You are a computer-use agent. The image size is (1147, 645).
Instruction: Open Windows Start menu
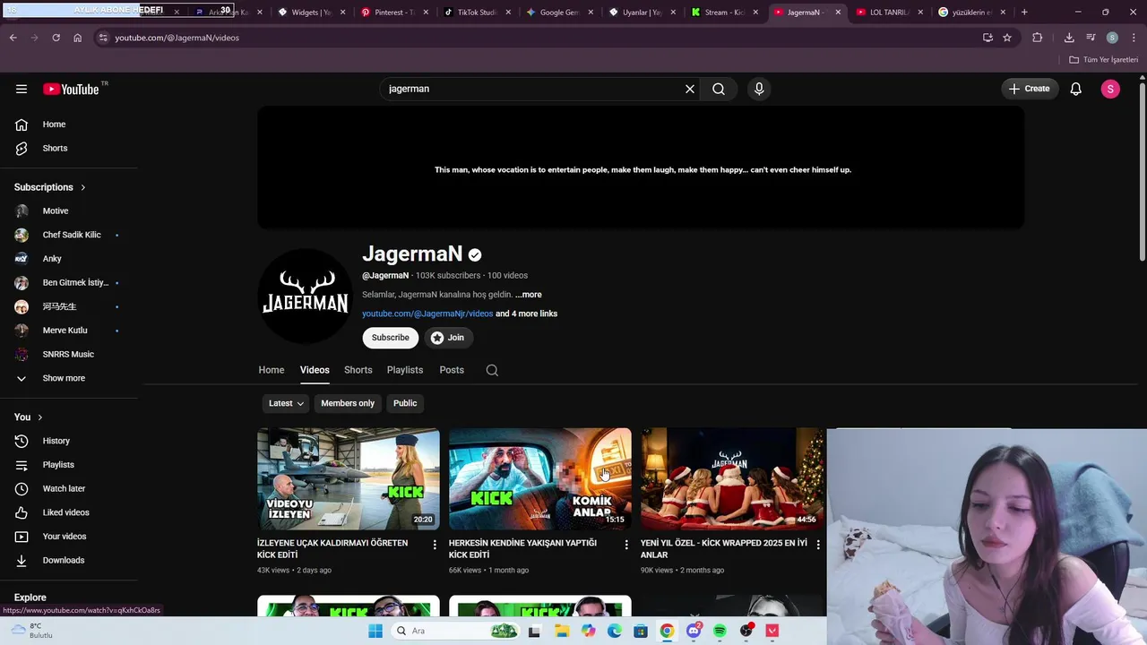point(375,631)
